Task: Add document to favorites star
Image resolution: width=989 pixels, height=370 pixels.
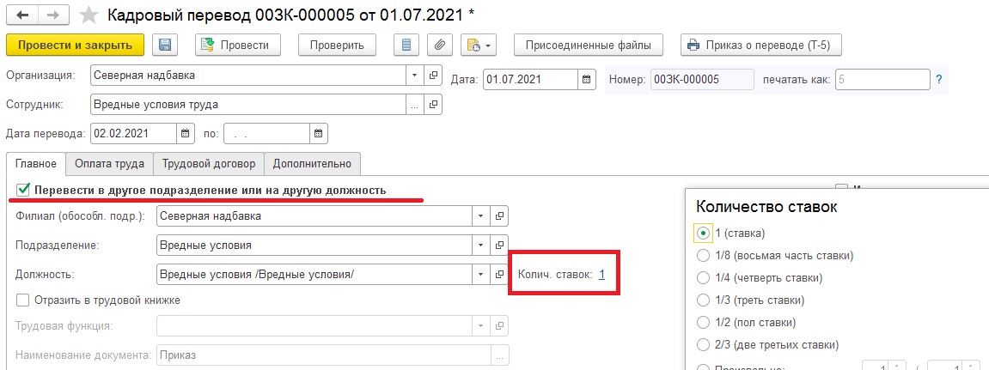Action: [x=87, y=15]
